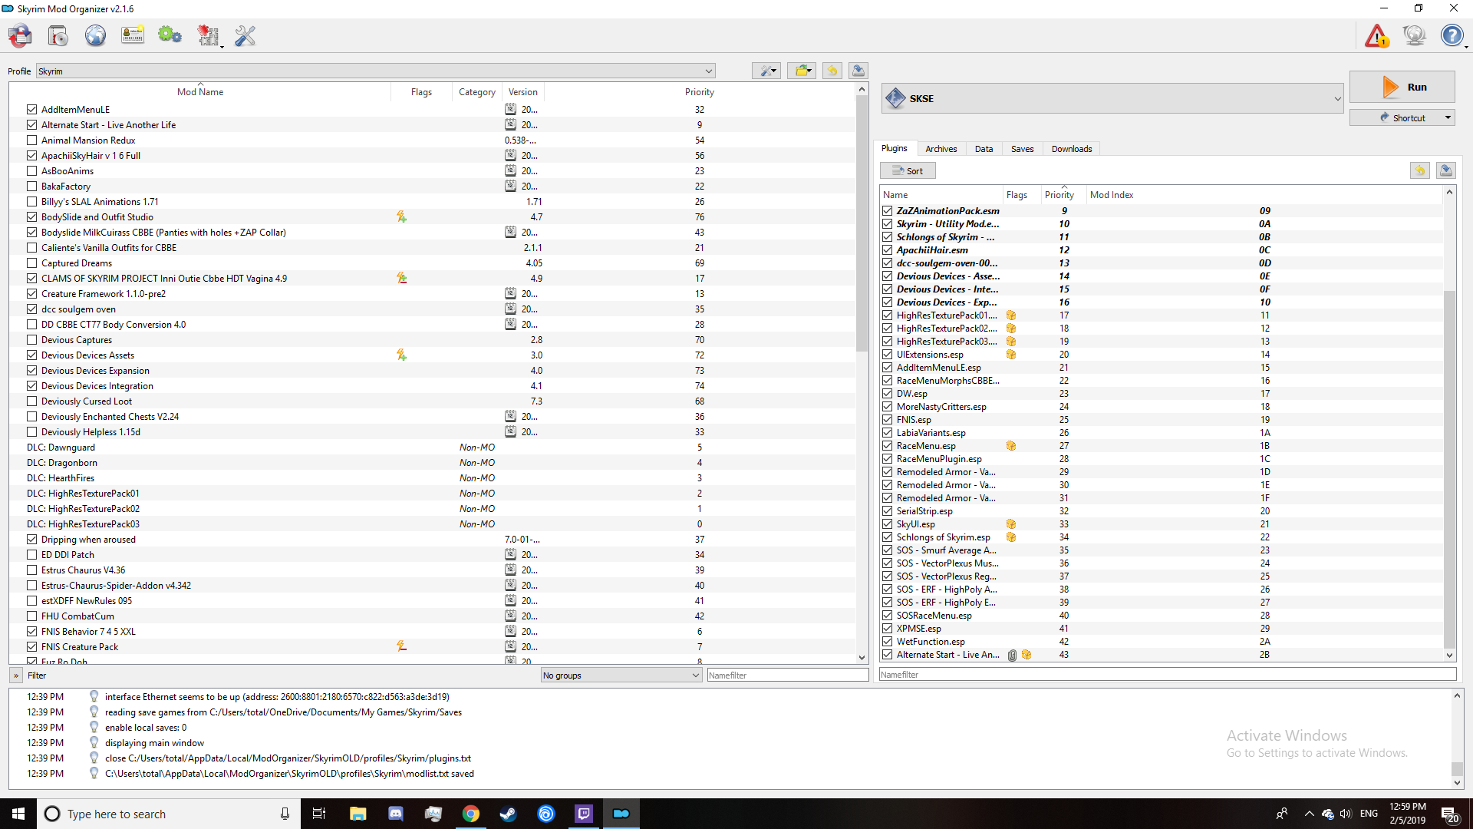Sort plugins by Mod Index header
1473x829 pixels.
coord(1112,195)
